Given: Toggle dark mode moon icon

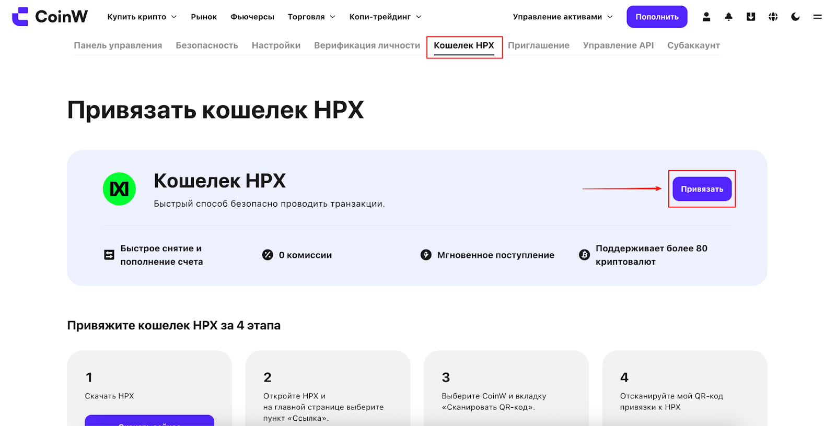Looking at the screenshot, I should pos(795,17).
